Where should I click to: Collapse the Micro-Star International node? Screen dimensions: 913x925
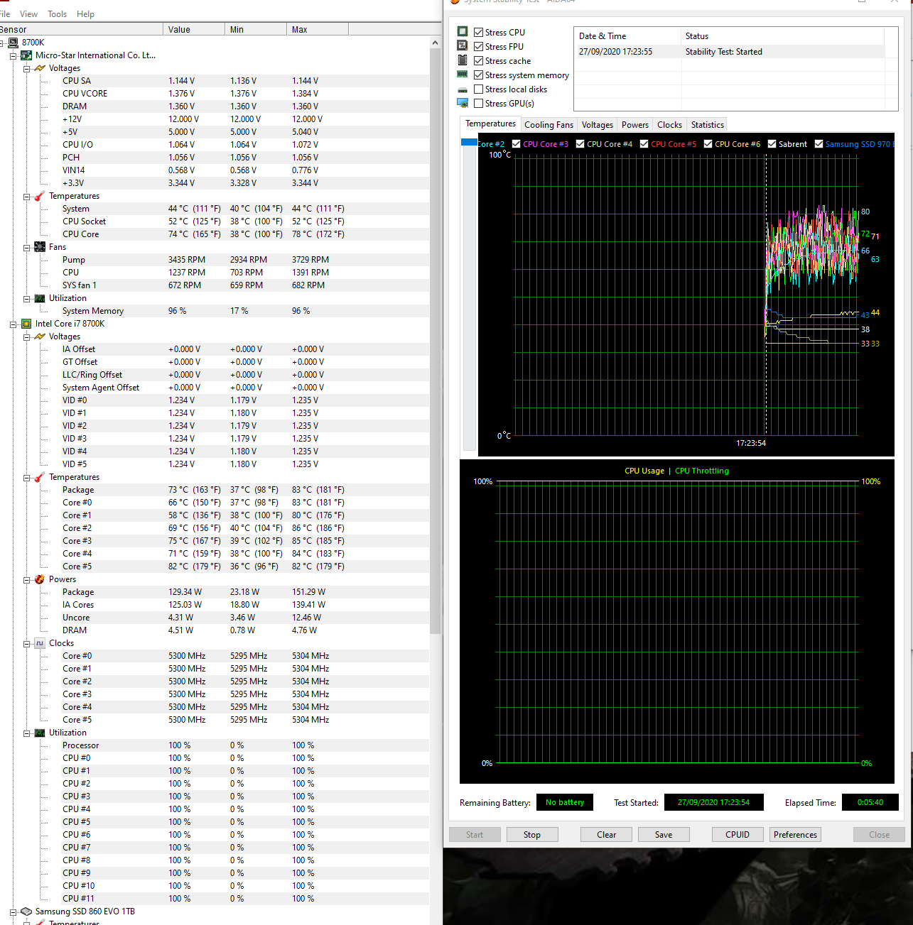click(x=13, y=55)
